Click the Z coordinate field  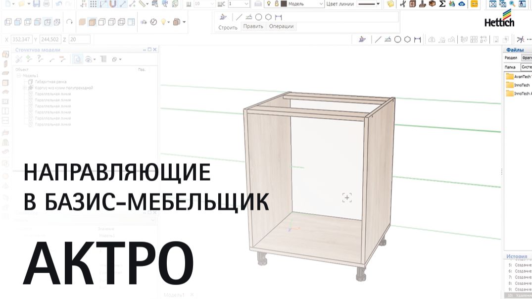(x=79, y=40)
